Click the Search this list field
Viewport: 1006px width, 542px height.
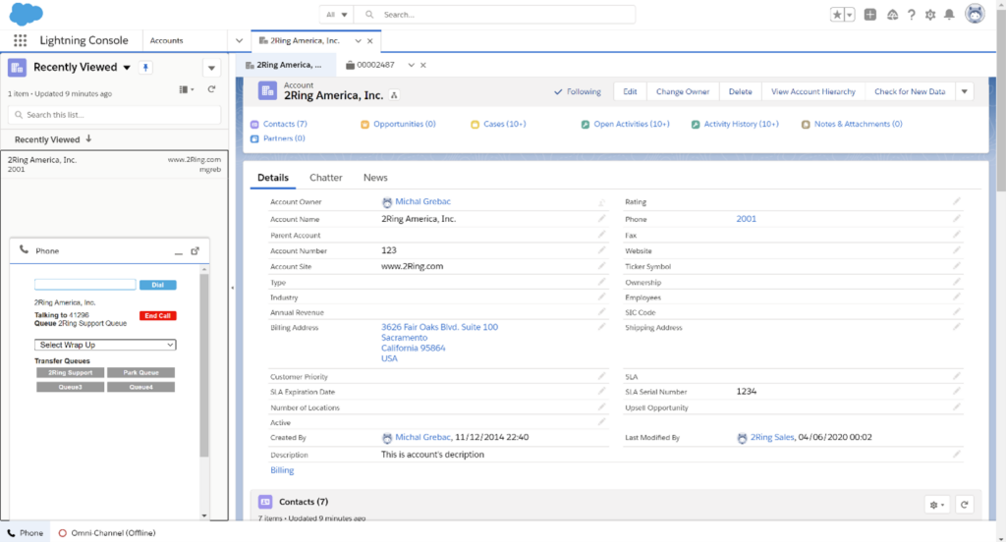click(114, 115)
